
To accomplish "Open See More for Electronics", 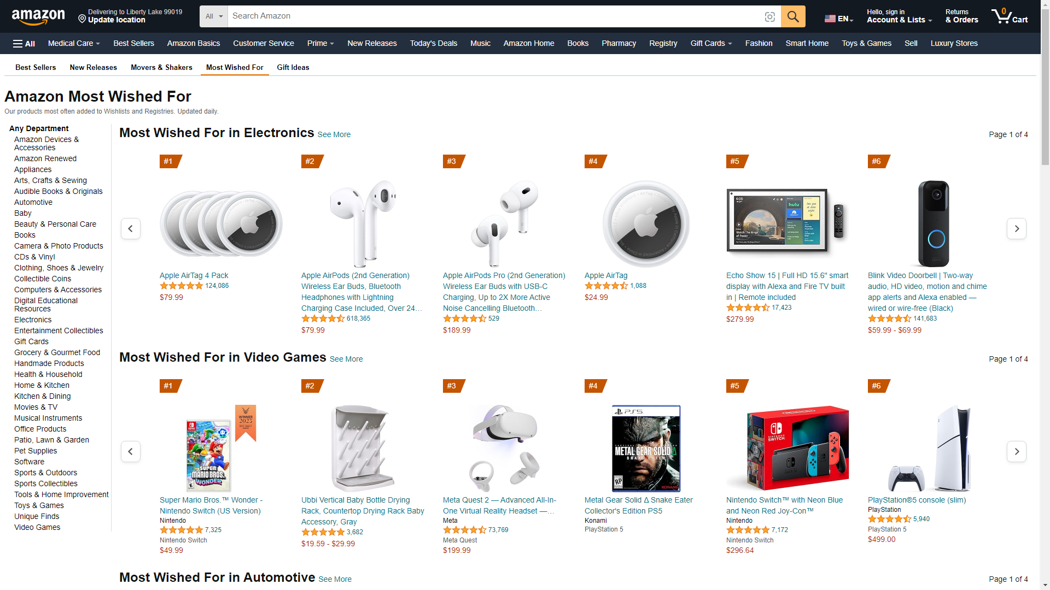I will [334, 134].
